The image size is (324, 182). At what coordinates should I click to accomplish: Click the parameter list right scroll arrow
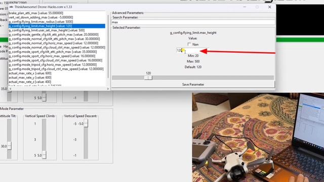[108, 89]
